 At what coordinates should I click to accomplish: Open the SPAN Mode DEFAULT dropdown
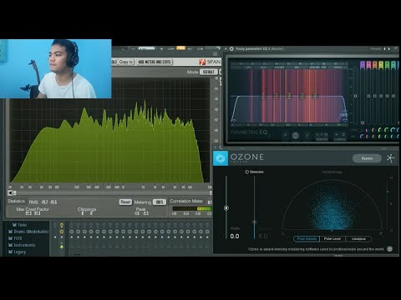[208, 72]
